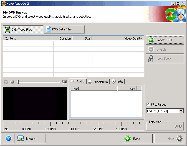Click the green plus Import DVD icon

(151, 40)
